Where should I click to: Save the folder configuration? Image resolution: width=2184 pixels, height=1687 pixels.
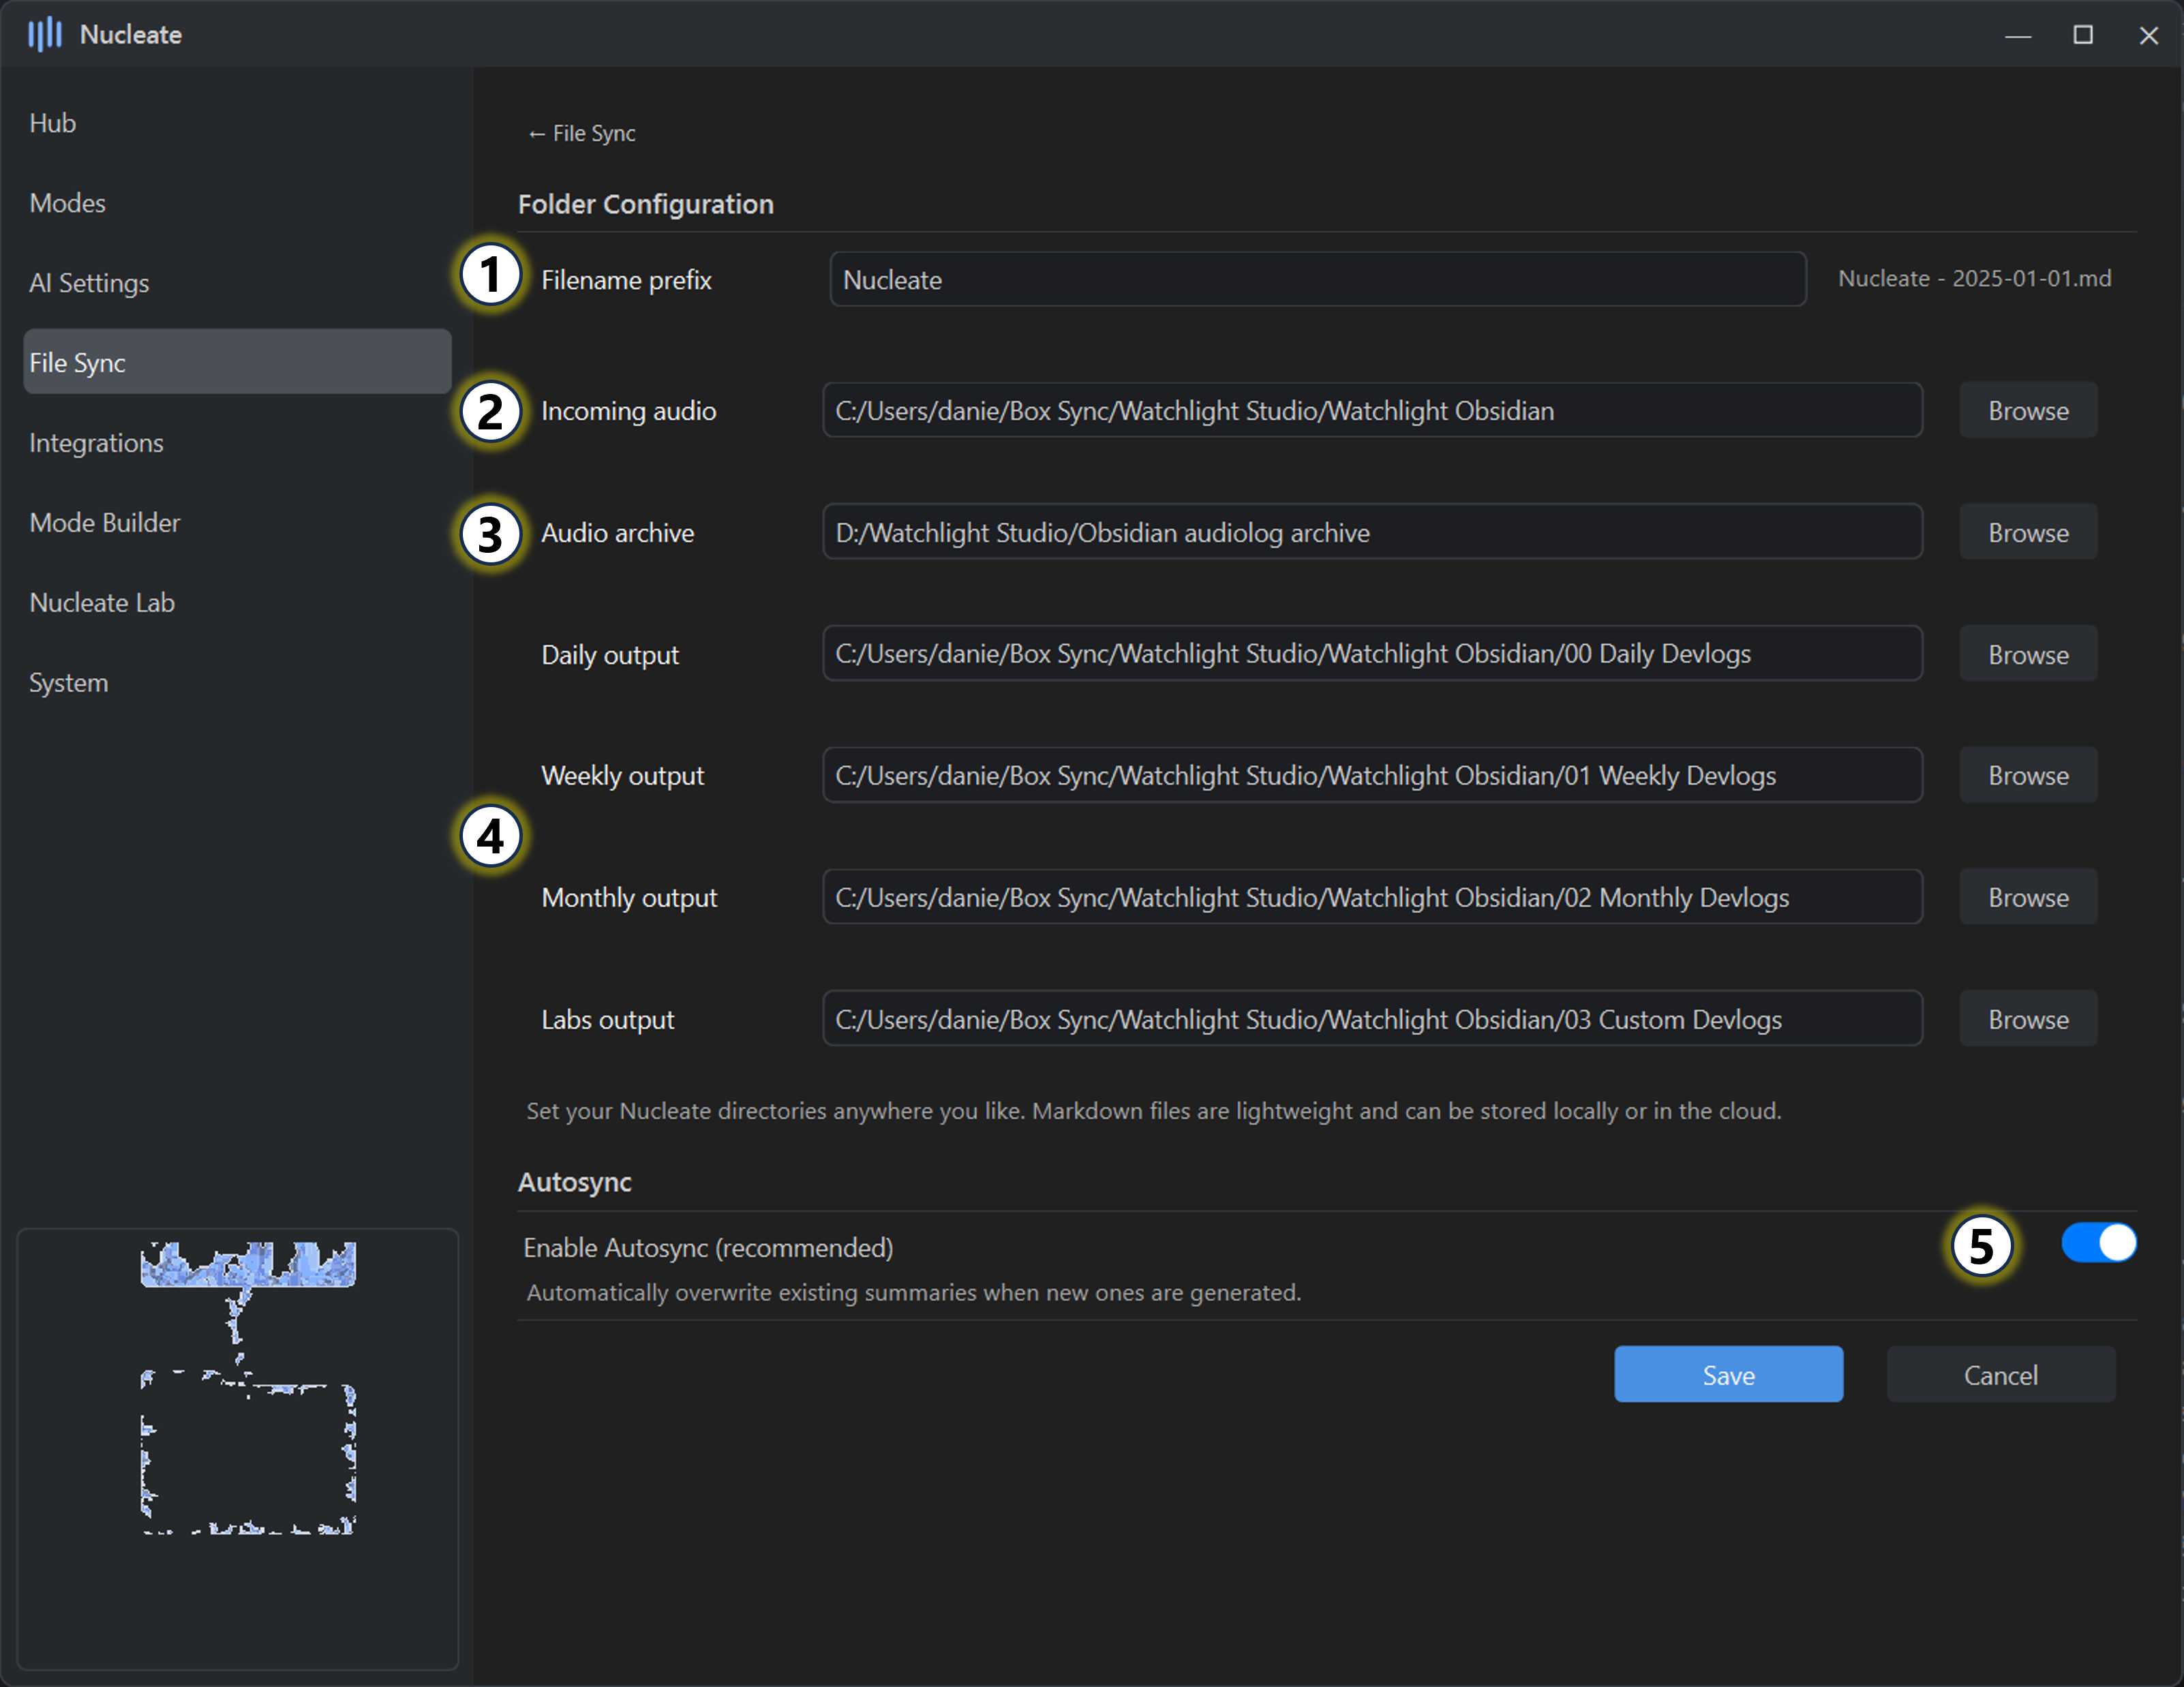1727,1375
